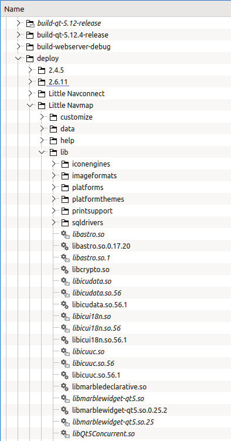The width and height of the screenshot is (231, 441).
Task: Select the libicudata.so file name
Action: (x=92, y=281)
